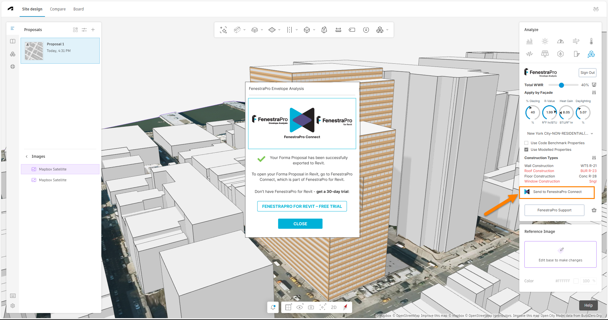This screenshot has width=608, height=320.
Task: Open Apply by Façade settings sliders
Action: click(594, 93)
